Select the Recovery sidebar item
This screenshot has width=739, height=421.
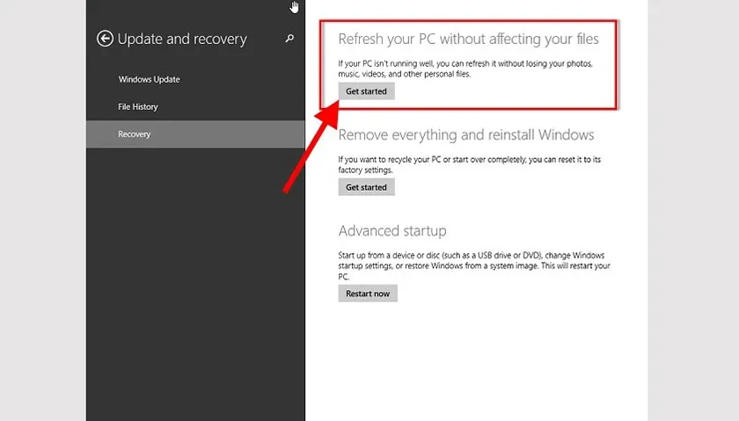(x=195, y=134)
